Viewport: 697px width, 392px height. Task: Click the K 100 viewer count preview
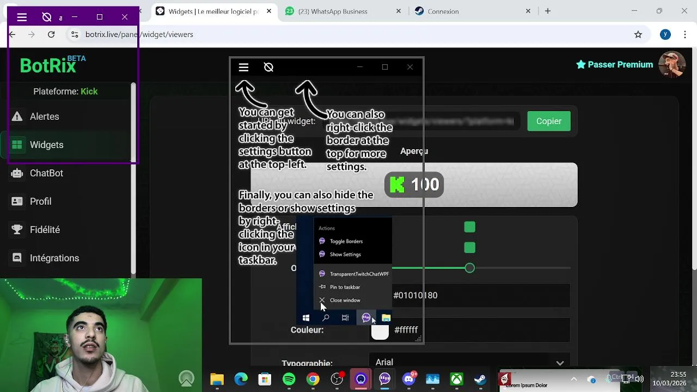[x=414, y=185]
